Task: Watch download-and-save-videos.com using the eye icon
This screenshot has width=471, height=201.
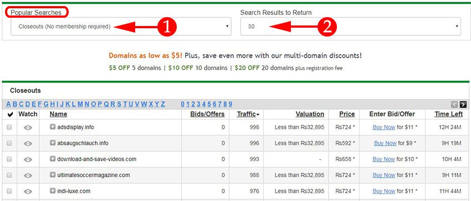Action: click(x=28, y=159)
